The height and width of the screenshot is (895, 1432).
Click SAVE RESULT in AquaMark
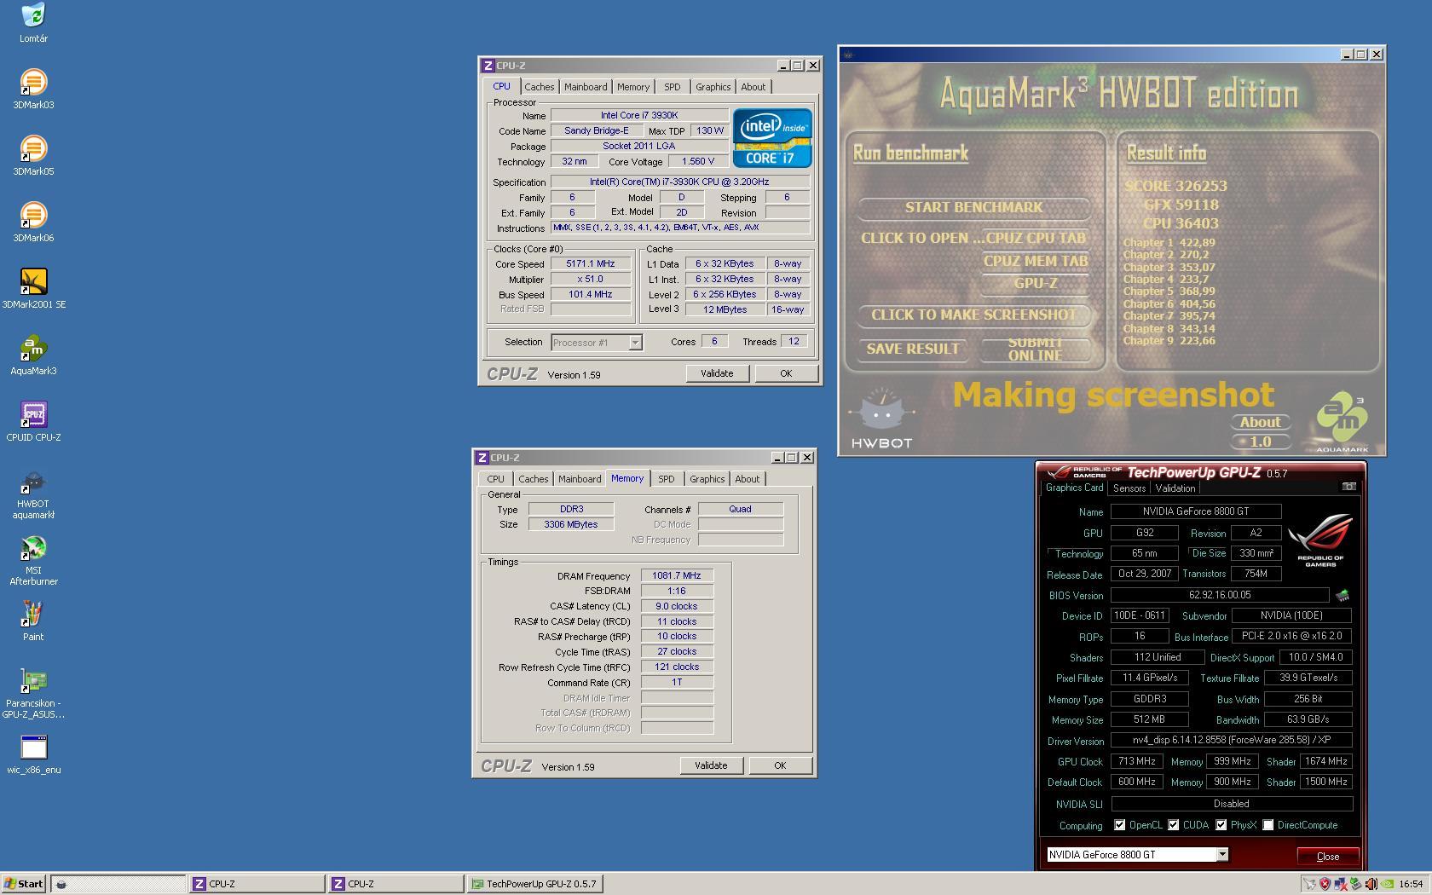point(912,349)
